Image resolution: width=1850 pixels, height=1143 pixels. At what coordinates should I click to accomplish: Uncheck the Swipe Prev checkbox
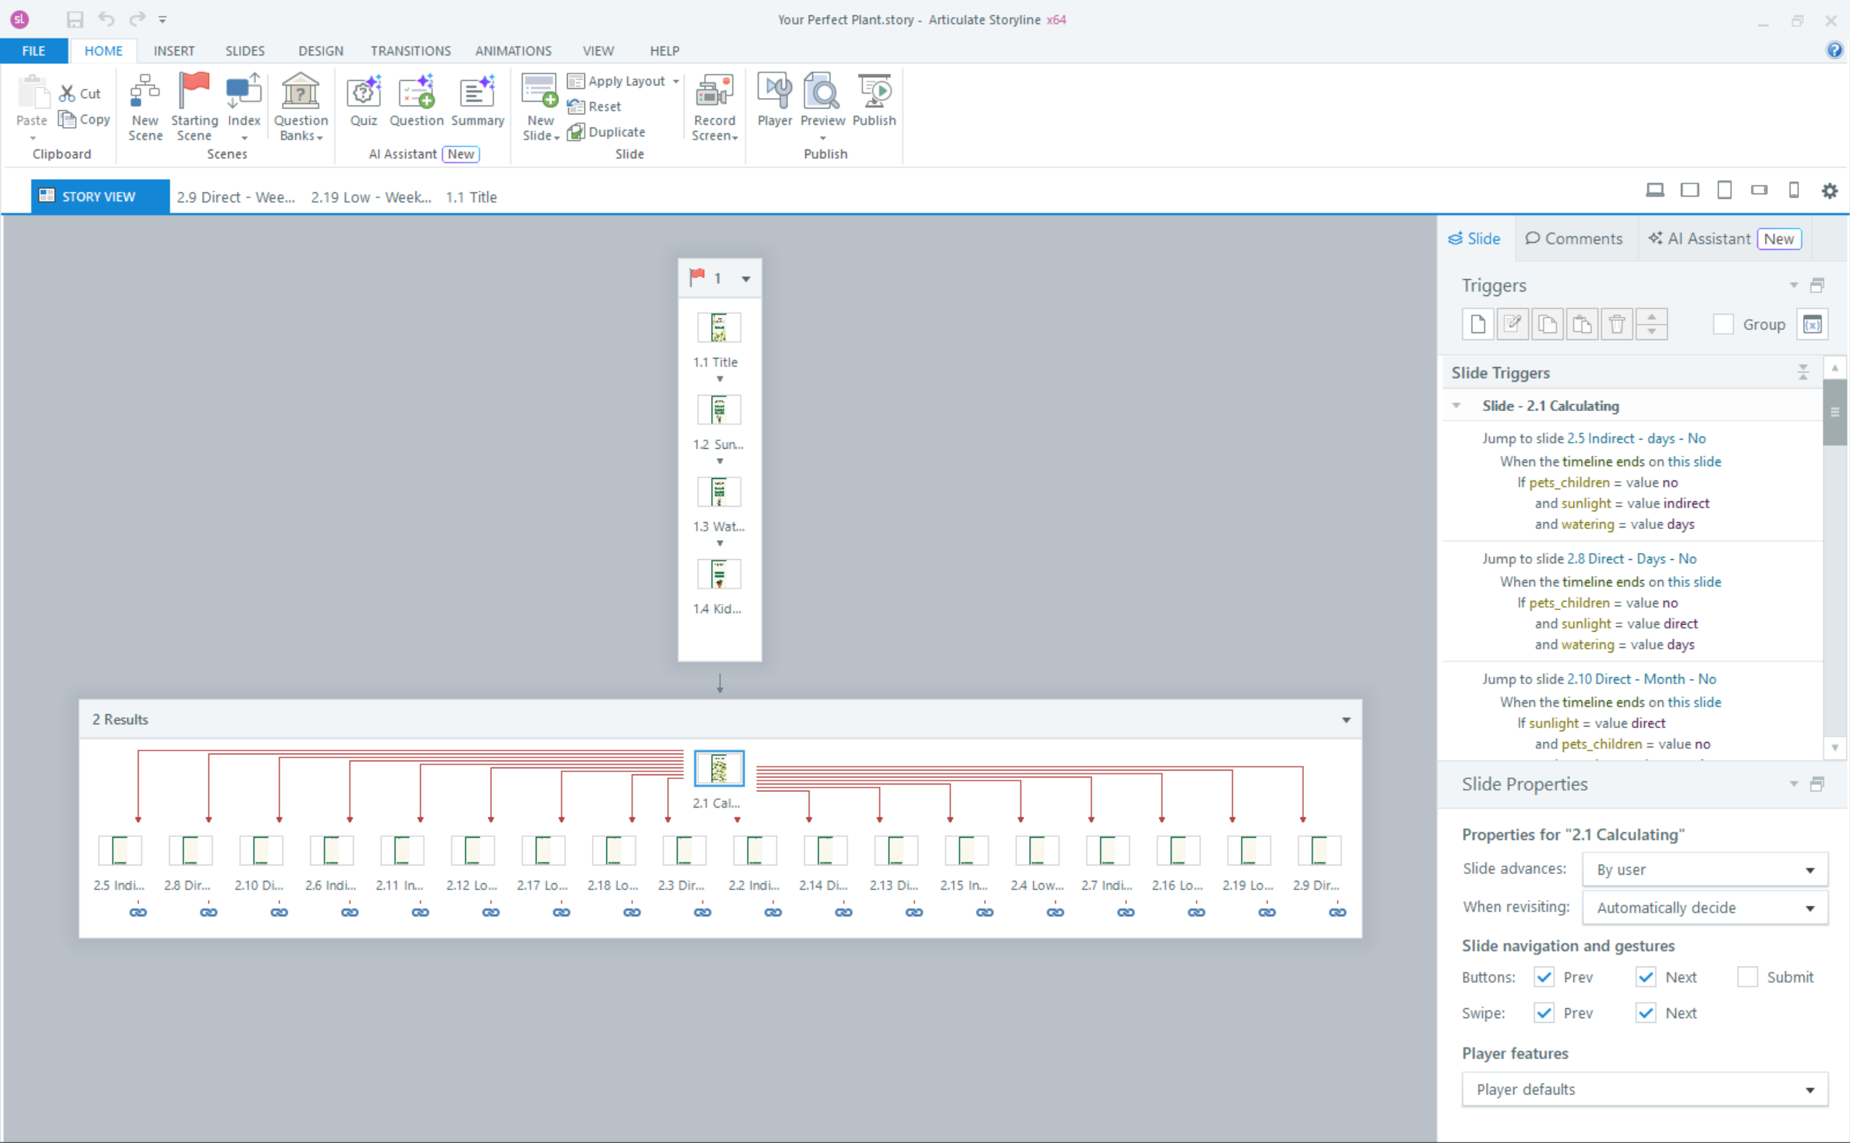point(1544,1013)
